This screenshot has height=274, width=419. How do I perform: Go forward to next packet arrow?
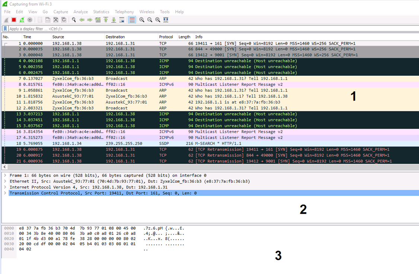tap(90, 20)
